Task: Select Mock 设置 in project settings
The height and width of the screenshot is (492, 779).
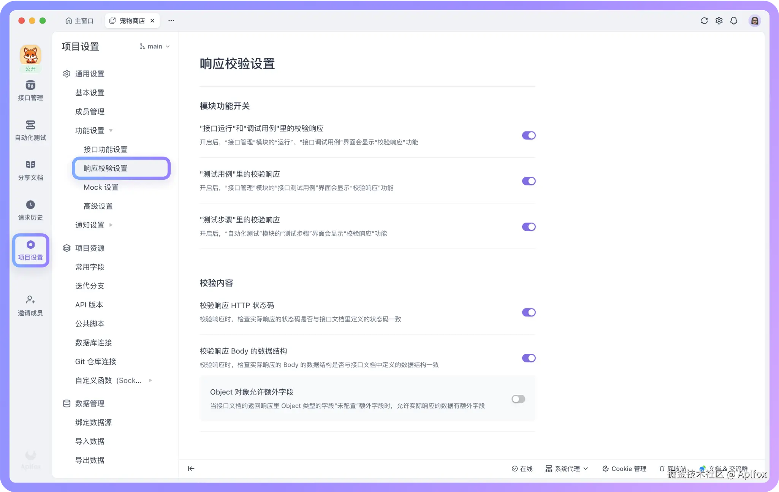Action: coord(100,187)
